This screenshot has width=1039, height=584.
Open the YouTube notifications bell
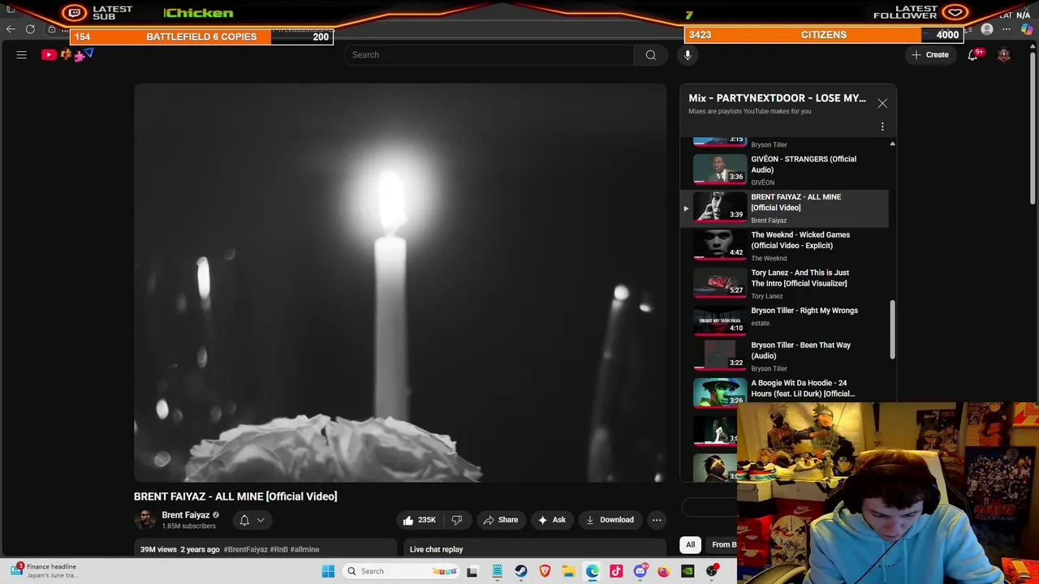pyautogui.click(x=972, y=55)
